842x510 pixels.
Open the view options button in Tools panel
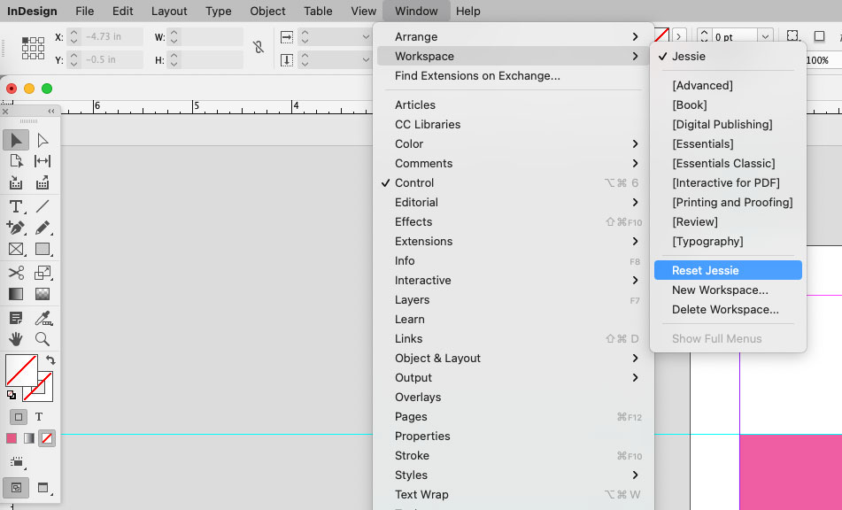pos(17,462)
